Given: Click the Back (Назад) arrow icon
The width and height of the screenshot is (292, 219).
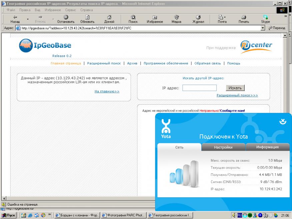Looking at the screenshot, I should [x=15, y=17].
